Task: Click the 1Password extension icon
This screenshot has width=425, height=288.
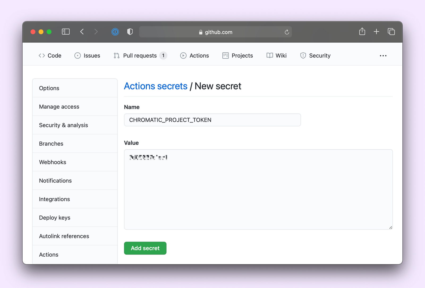Action: click(115, 32)
